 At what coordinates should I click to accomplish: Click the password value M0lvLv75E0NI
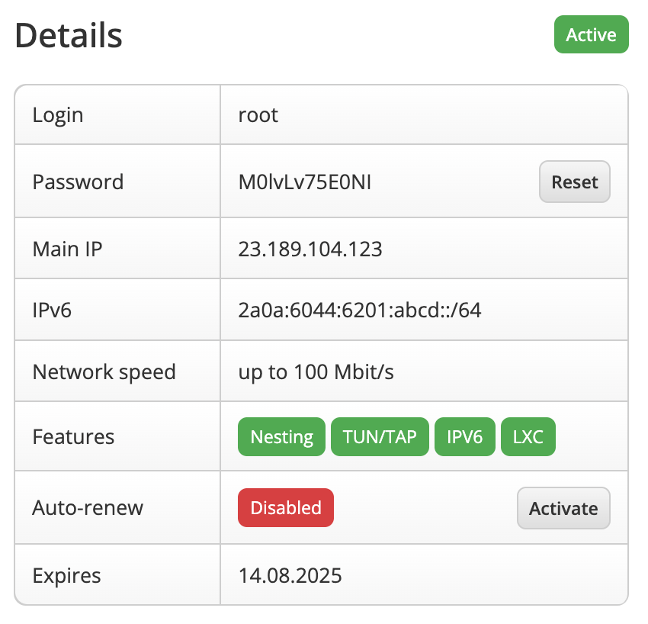point(305,182)
